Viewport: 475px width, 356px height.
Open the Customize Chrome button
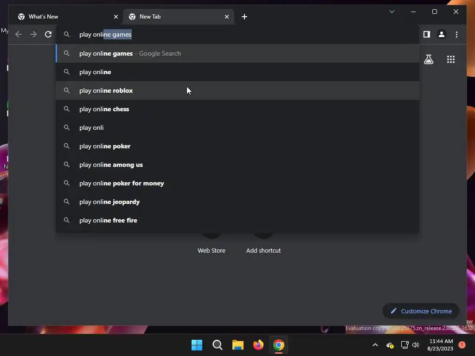(x=421, y=311)
